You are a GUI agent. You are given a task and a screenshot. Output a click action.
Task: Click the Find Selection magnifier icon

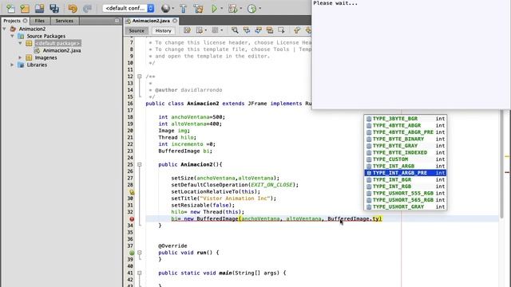point(235,30)
